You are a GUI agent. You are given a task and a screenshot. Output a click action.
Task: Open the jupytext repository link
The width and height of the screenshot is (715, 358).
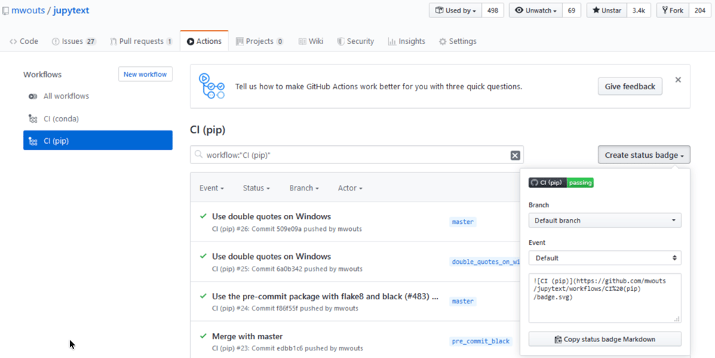pyautogui.click(x=71, y=10)
